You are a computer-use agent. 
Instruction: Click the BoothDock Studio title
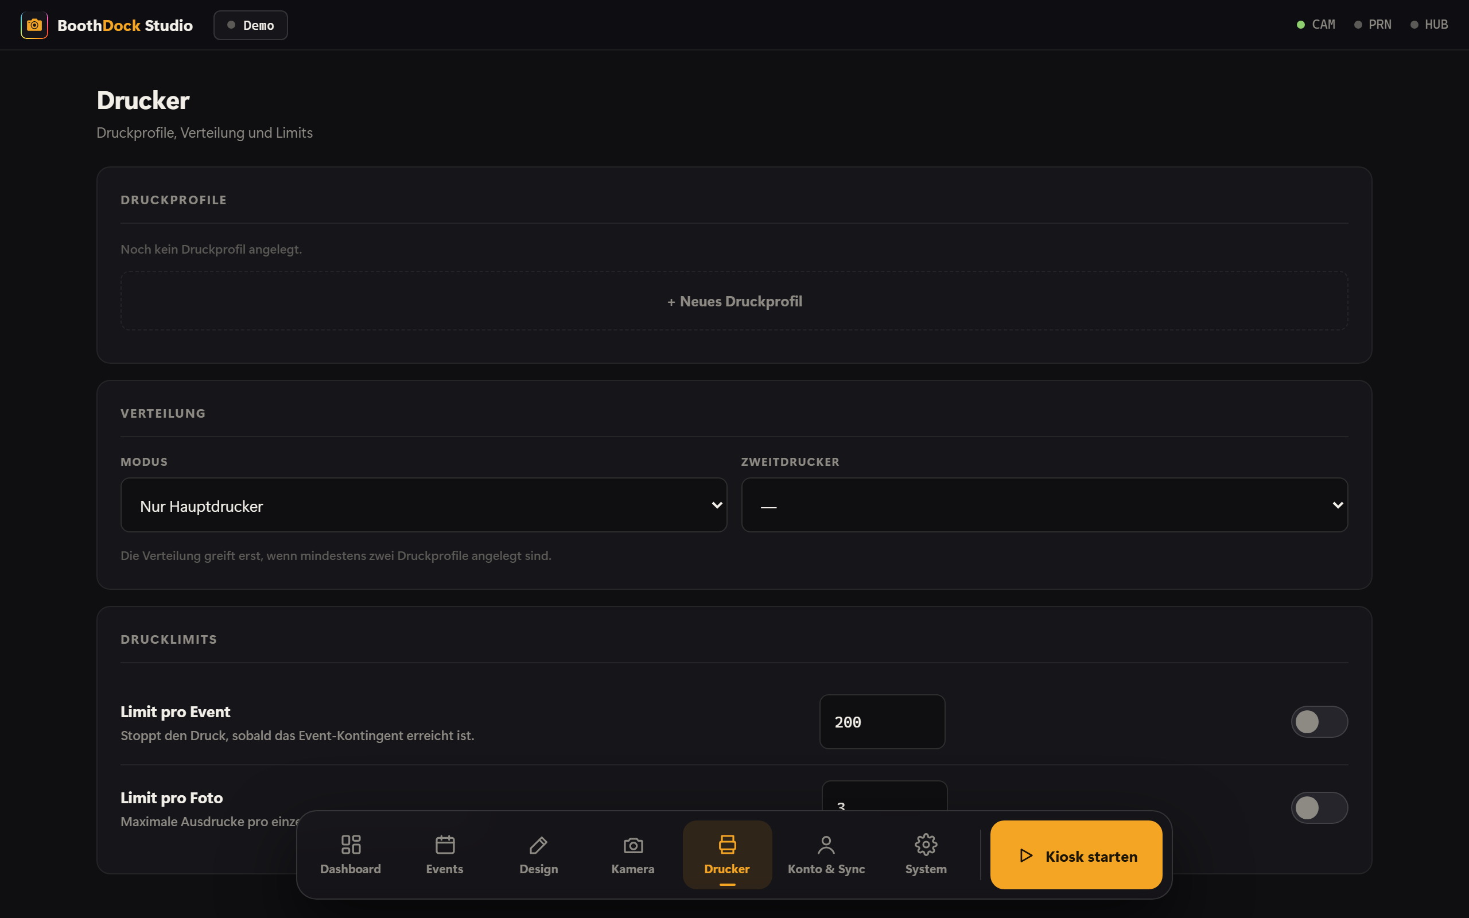(x=125, y=25)
